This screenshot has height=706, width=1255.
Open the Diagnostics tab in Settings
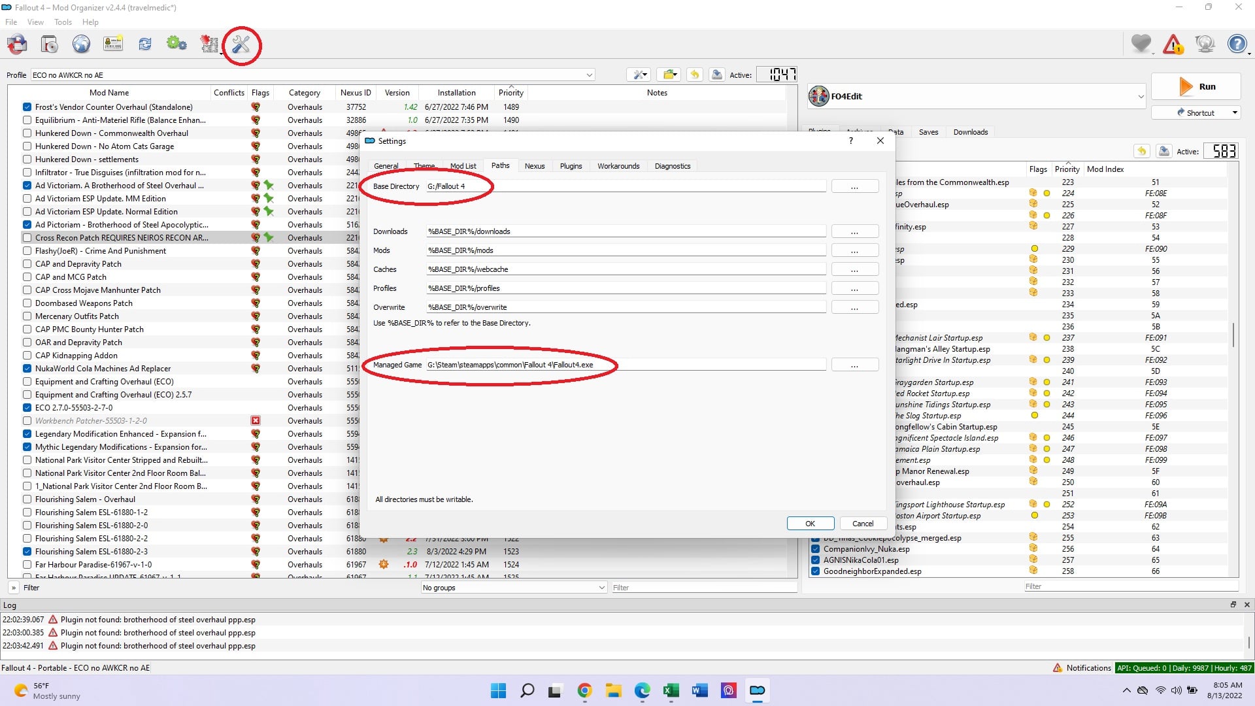coord(672,166)
